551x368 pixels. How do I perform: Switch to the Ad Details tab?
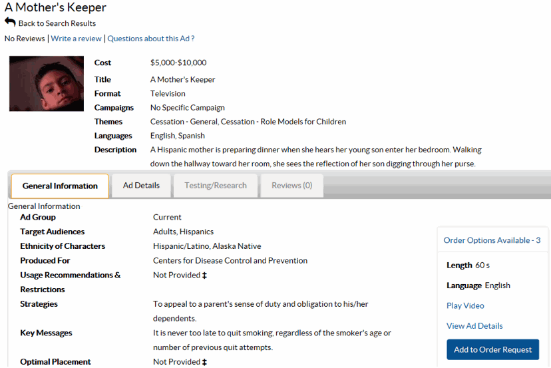141,186
